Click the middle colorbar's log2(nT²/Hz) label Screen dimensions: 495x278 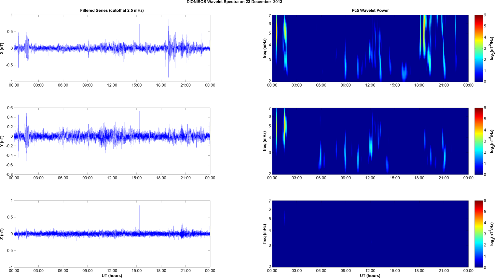click(x=492, y=141)
